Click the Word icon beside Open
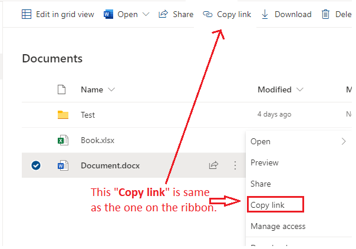 [x=108, y=15]
